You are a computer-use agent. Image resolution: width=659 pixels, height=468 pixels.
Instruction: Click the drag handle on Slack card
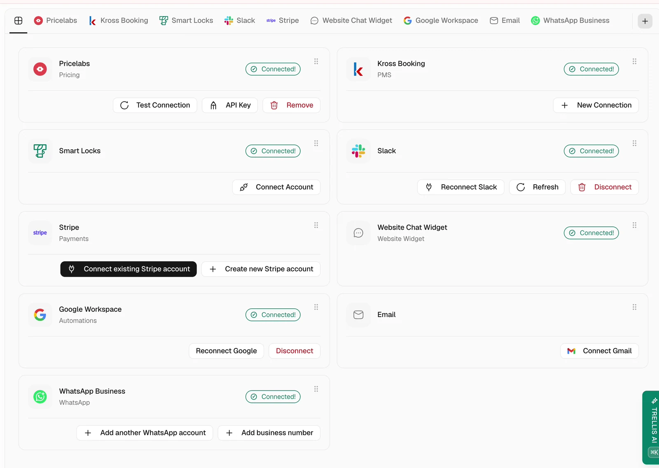coord(634,143)
